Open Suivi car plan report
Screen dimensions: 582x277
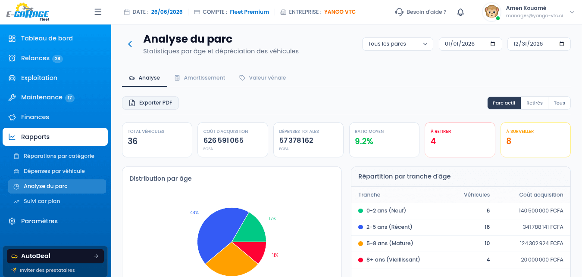coord(57,201)
